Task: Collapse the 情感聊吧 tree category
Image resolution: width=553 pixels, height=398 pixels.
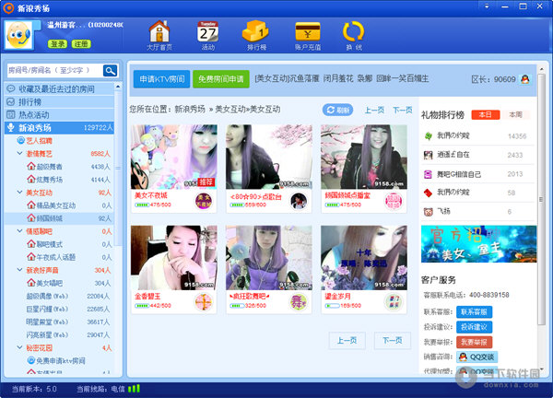Action: 19,231
